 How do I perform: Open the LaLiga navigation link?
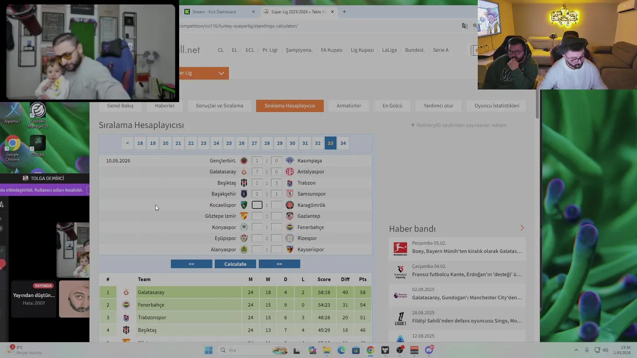389,50
